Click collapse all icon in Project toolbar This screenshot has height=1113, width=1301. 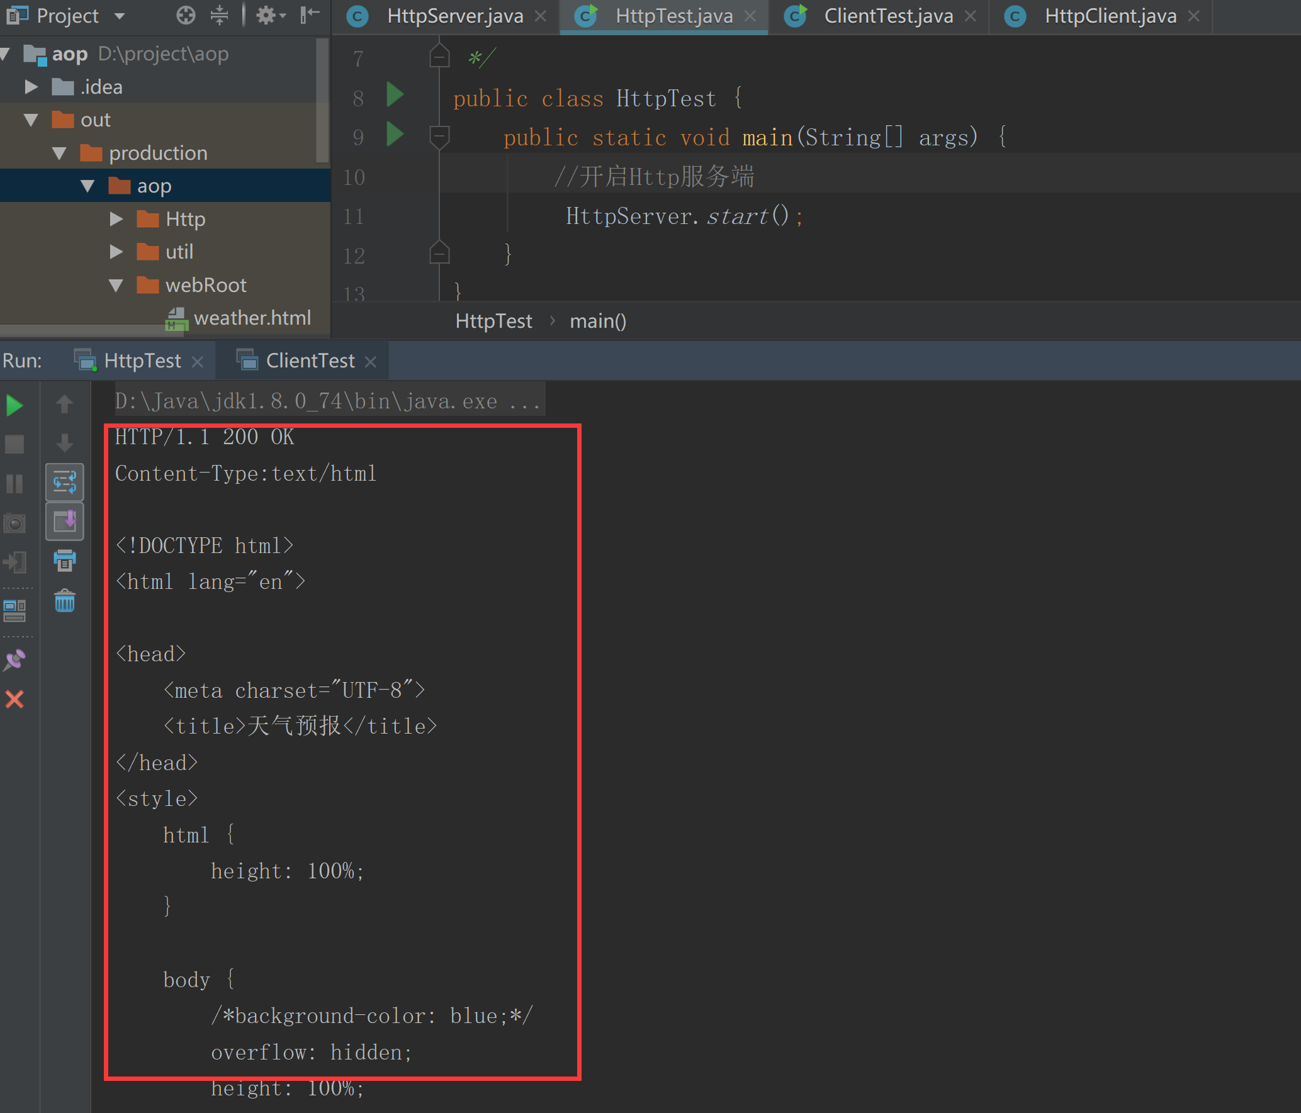tap(219, 15)
